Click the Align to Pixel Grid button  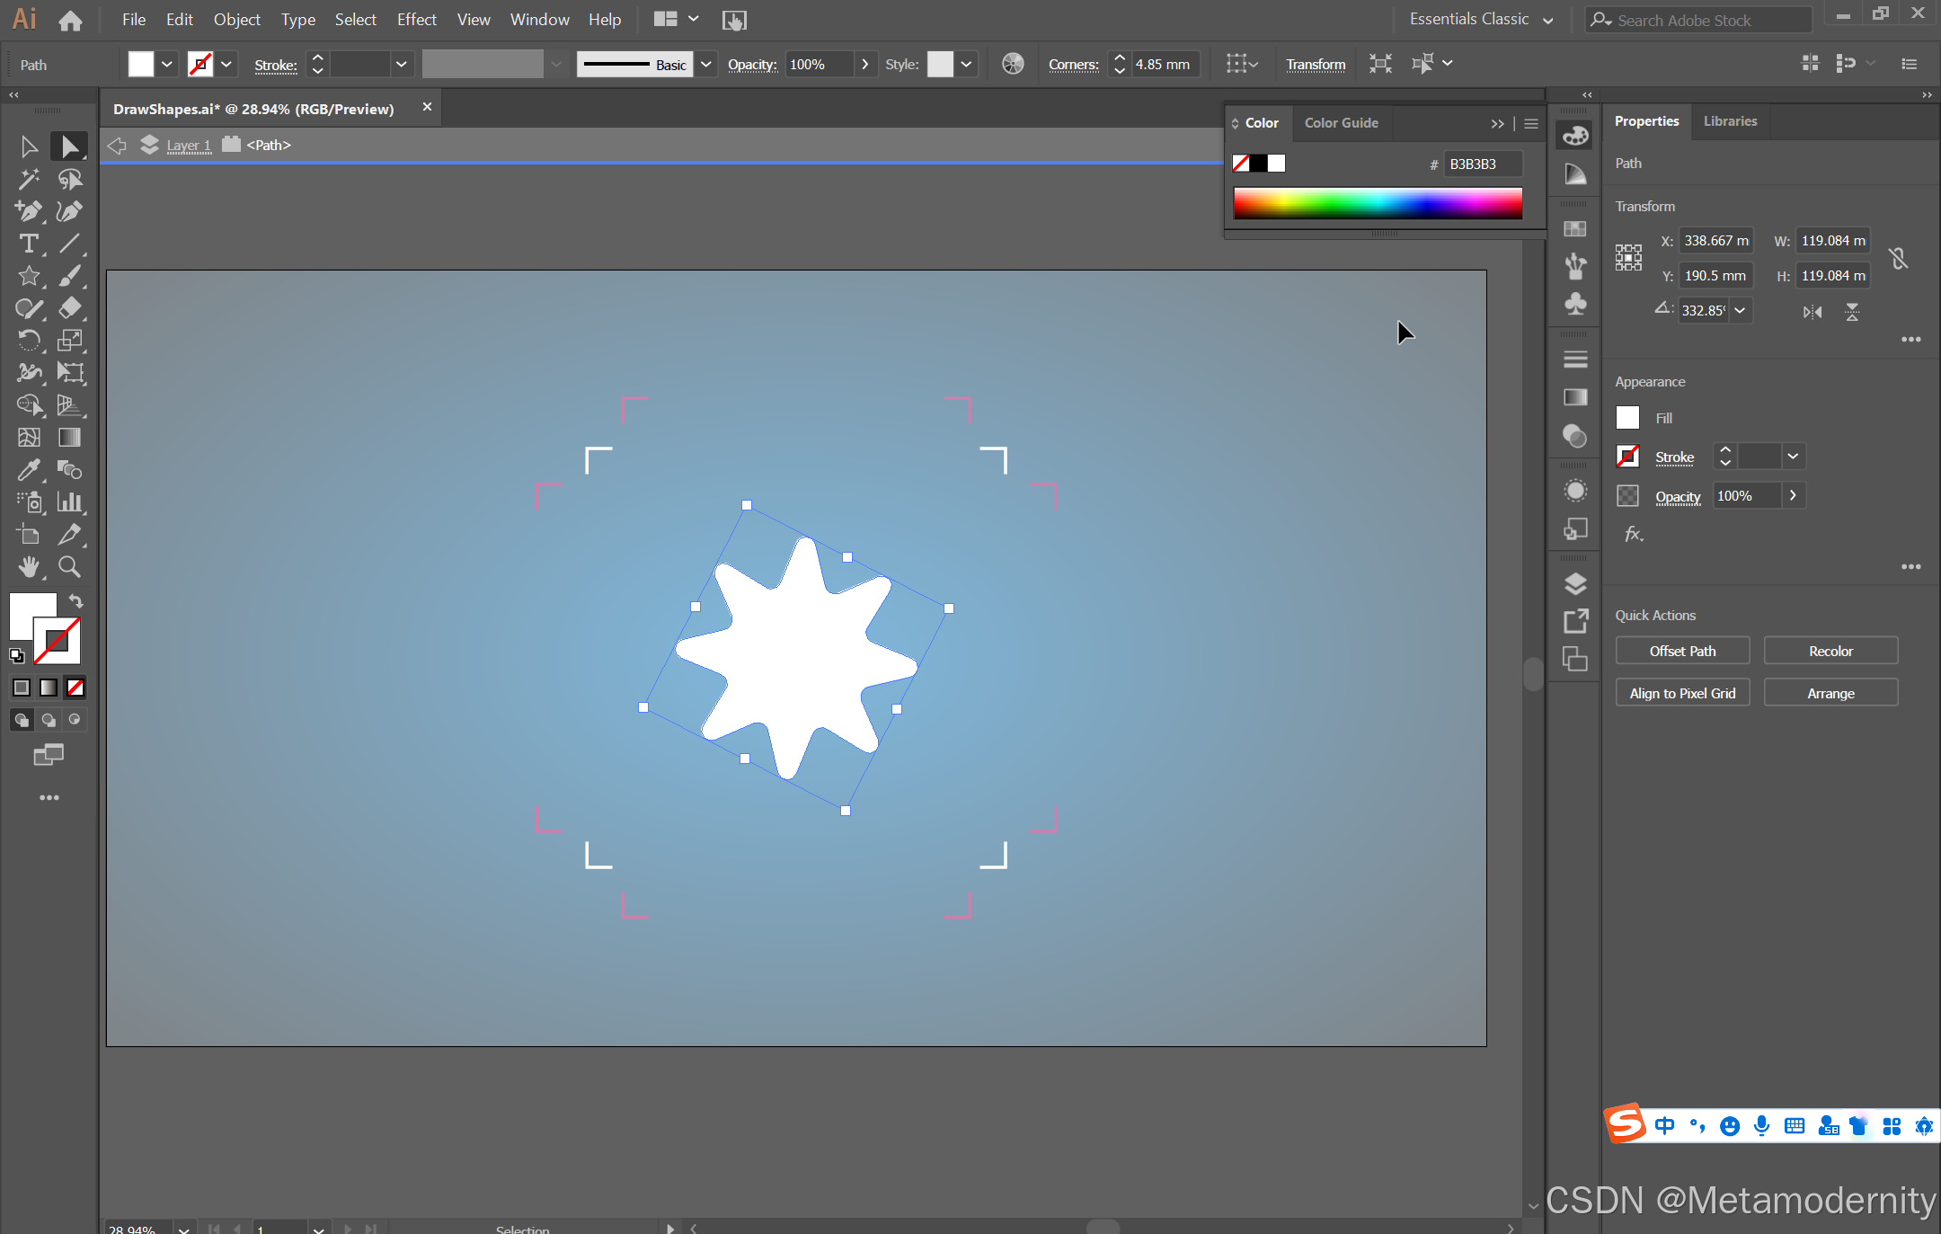click(x=1682, y=693)
